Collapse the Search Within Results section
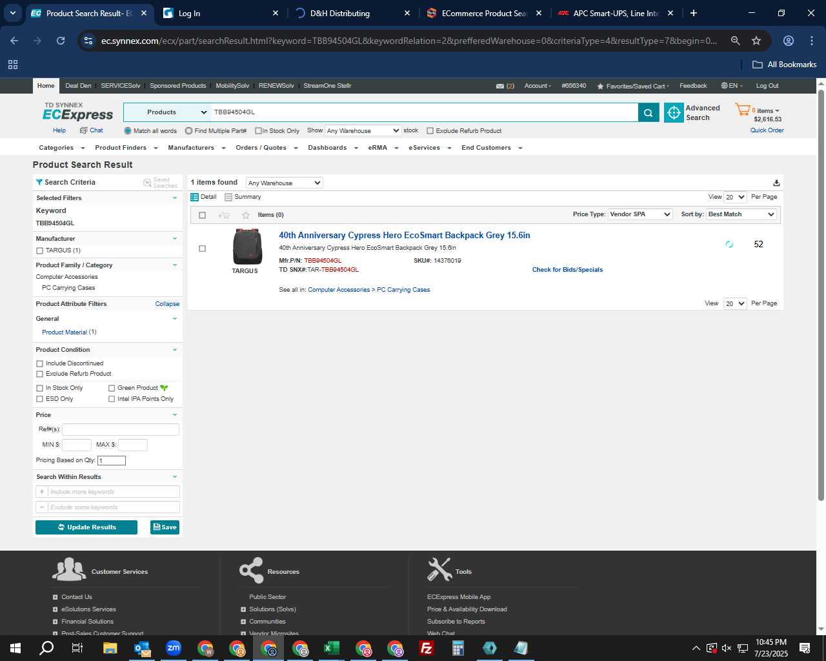The width and height of the screenshot is (826, 661). [174, 477]
